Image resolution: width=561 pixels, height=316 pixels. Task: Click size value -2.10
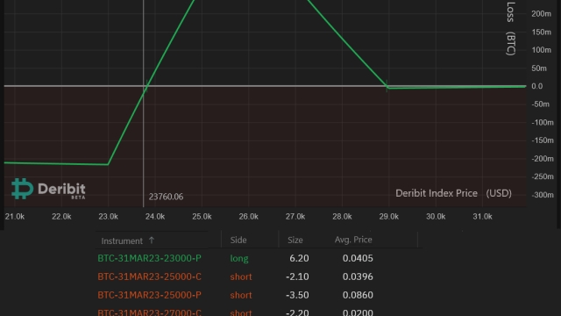pyautogui.click(x=297, y=276)
